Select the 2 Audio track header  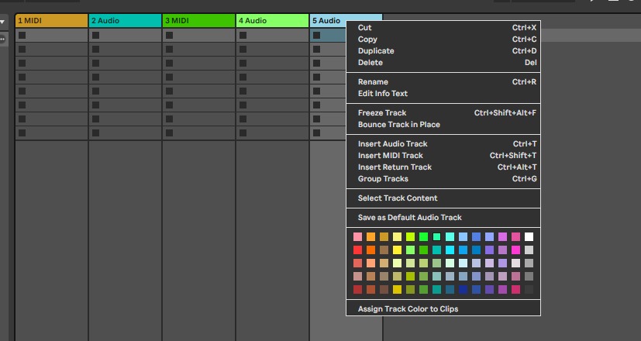pos(125,20)
